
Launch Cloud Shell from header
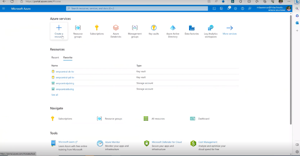coord(214,9)
